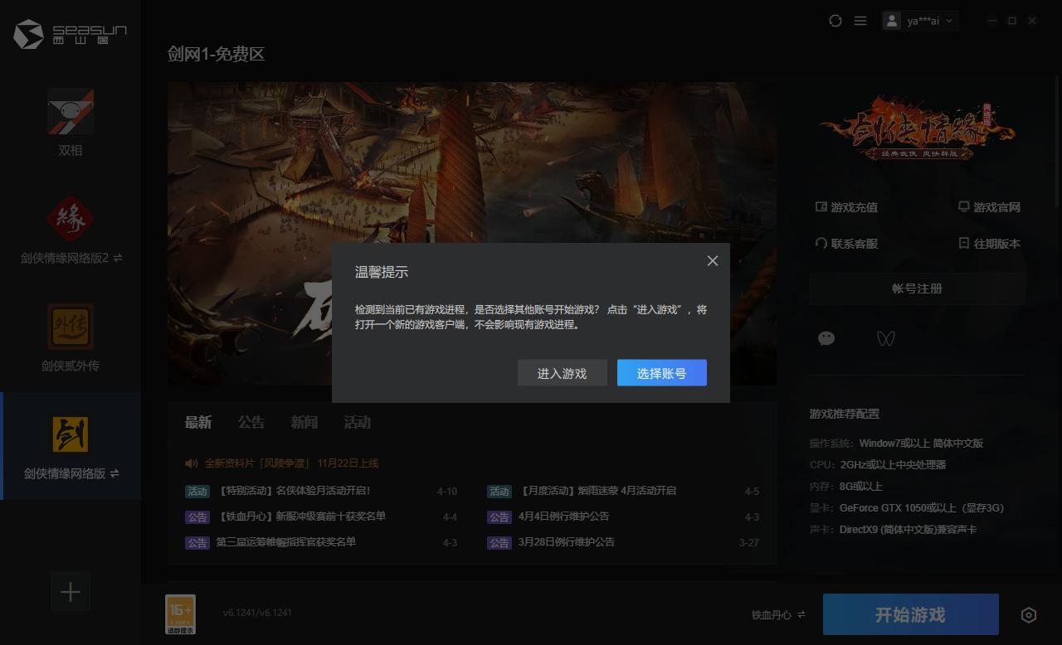1062x645 pixels.
Task: Click 帐号注册 button
Action: (917, 289)
